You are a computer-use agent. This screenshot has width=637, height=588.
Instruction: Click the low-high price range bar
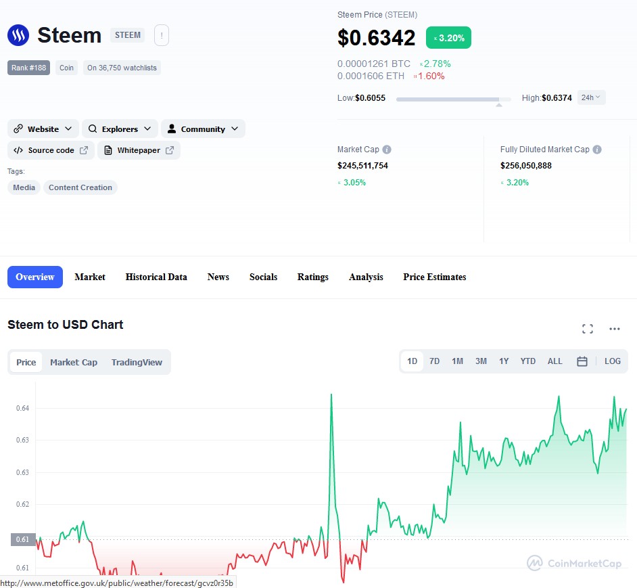(x=453, y=99)
